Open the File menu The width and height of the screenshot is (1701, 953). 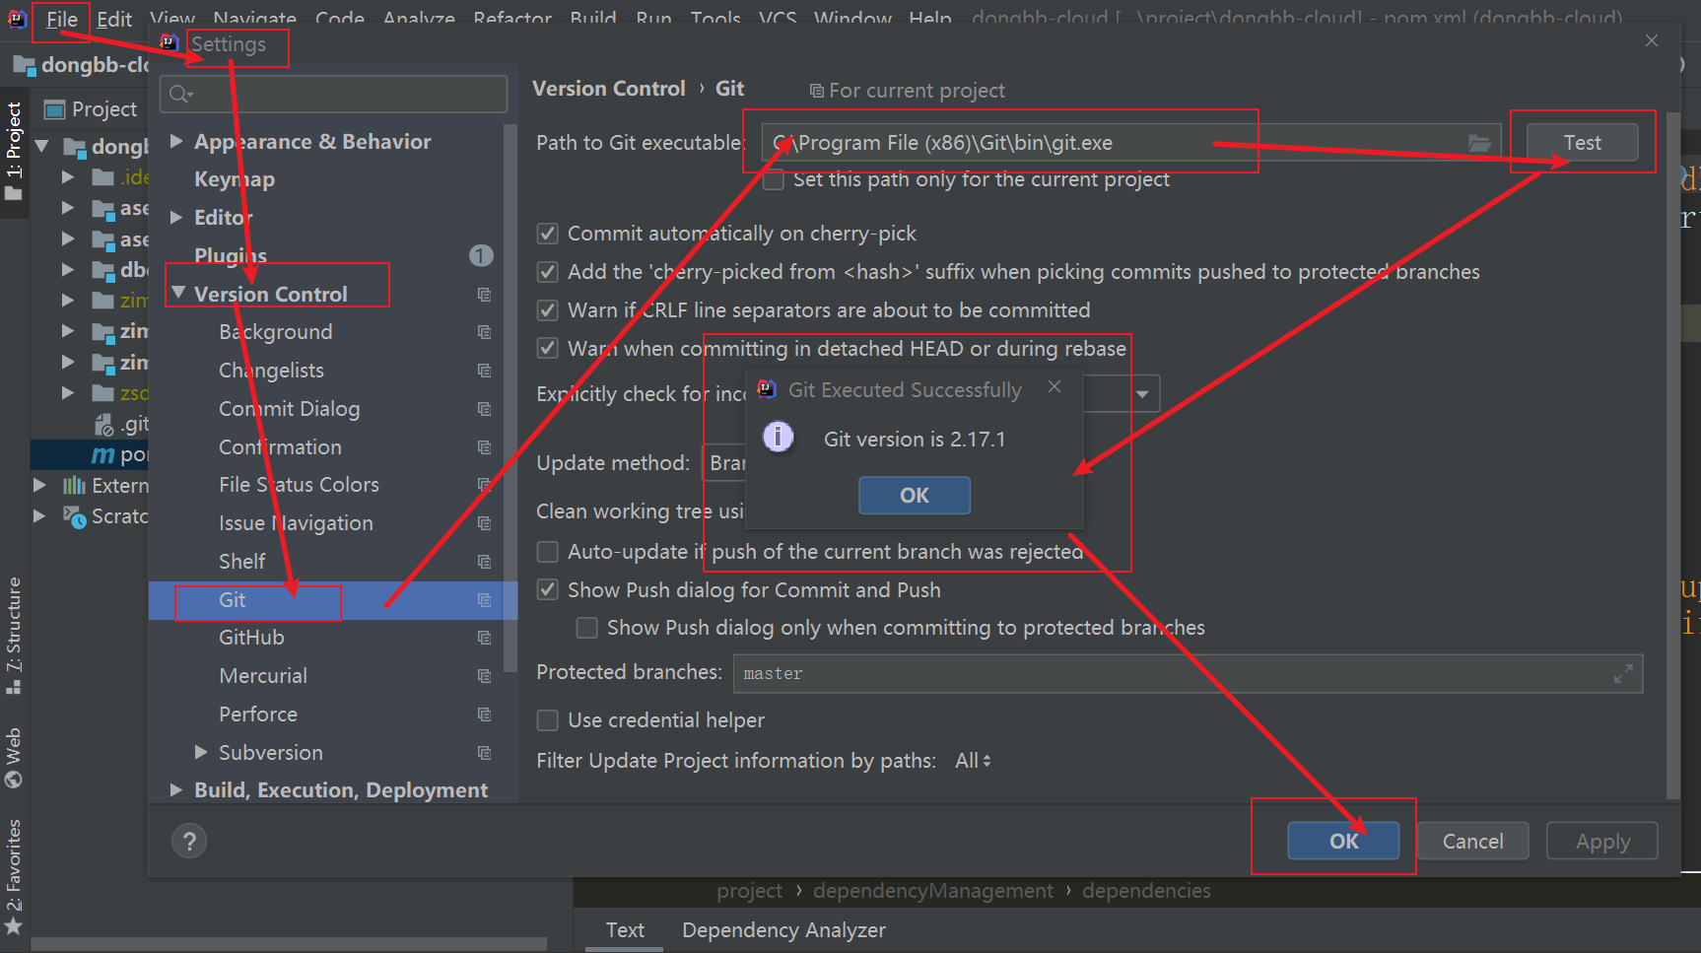pyautogui.click(x=61, y=19)
